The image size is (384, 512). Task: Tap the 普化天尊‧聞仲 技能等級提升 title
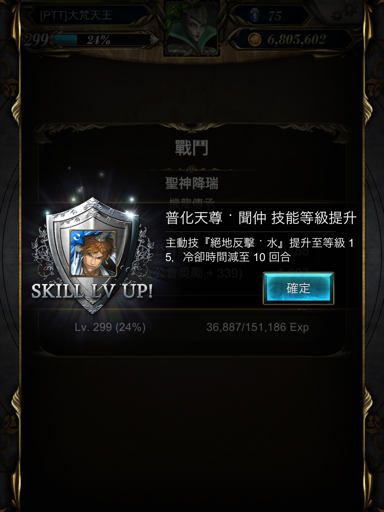[x=261, y=218]
